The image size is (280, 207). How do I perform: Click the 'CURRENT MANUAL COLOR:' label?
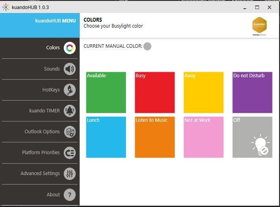(x=113, y=46)
